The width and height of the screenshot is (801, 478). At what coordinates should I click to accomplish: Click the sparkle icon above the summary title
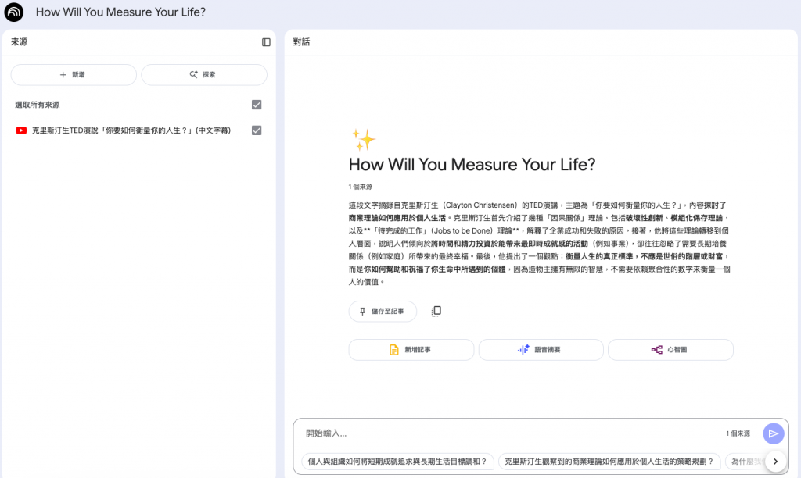point(363,140)
